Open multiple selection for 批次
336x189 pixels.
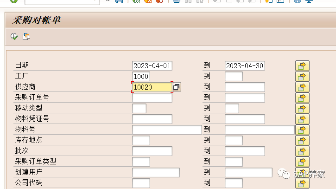(x=302, y=151)
